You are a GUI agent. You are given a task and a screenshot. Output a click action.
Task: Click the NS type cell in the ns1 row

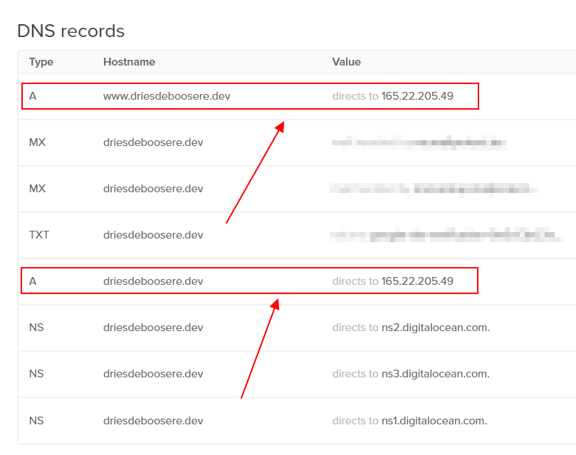(x=36, y=421)
